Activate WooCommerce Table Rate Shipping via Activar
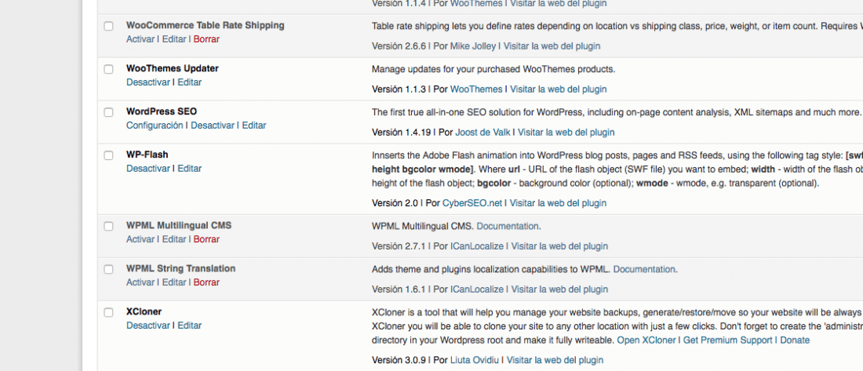The height and width of the screenshot is (371, 863). tap(140, 40)
